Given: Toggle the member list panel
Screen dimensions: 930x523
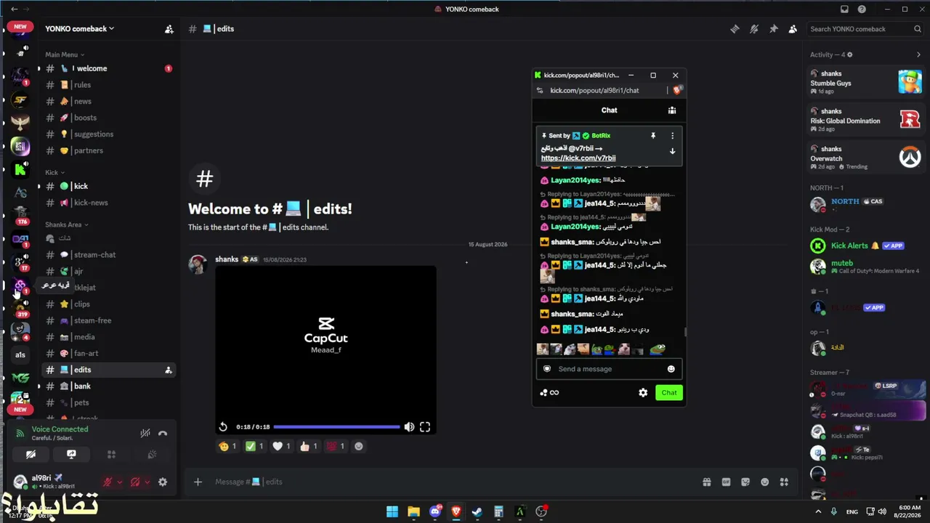Looking at the screenshot, I should pyautogui.click(x=793, y=29).
